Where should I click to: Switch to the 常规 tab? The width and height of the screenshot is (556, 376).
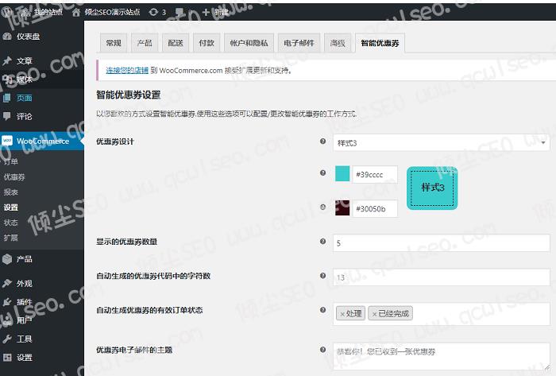(114, 43)
